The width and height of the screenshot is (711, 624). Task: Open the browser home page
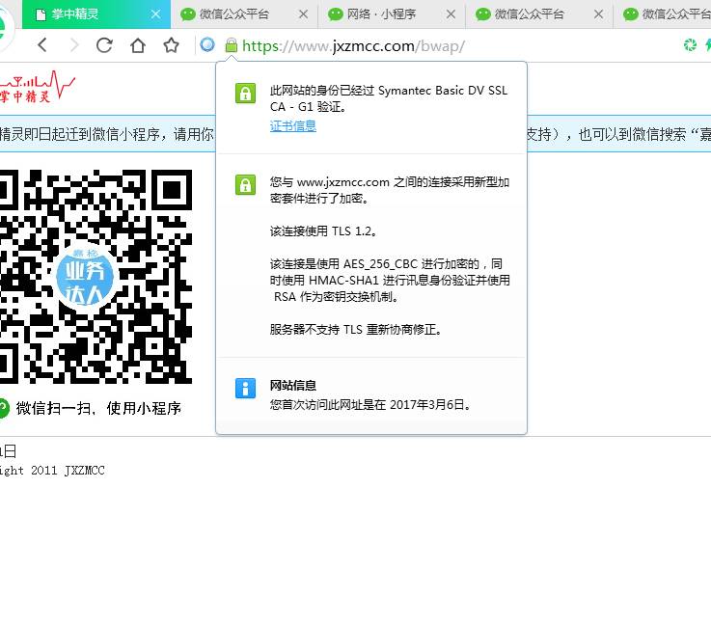click(x=138, y=45)
